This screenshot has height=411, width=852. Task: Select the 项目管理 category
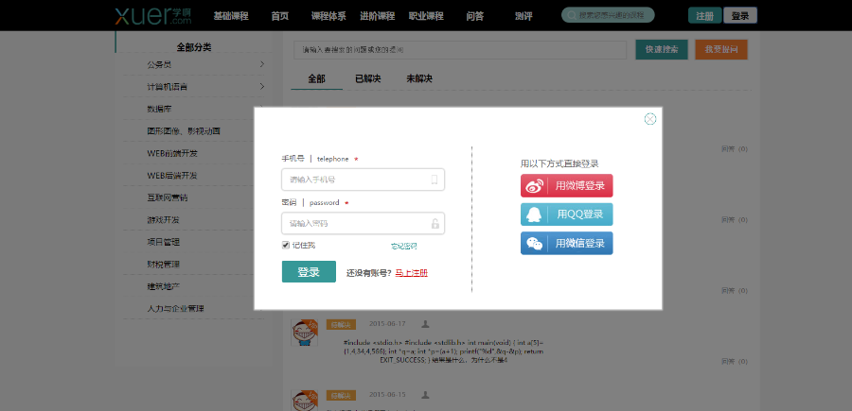pyautogui.click(x=163, y=242)
